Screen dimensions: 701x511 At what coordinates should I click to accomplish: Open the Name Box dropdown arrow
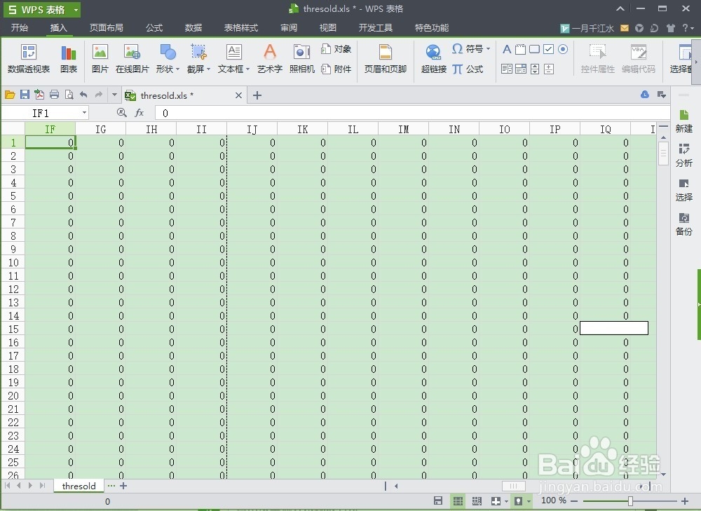pos(84,113)
